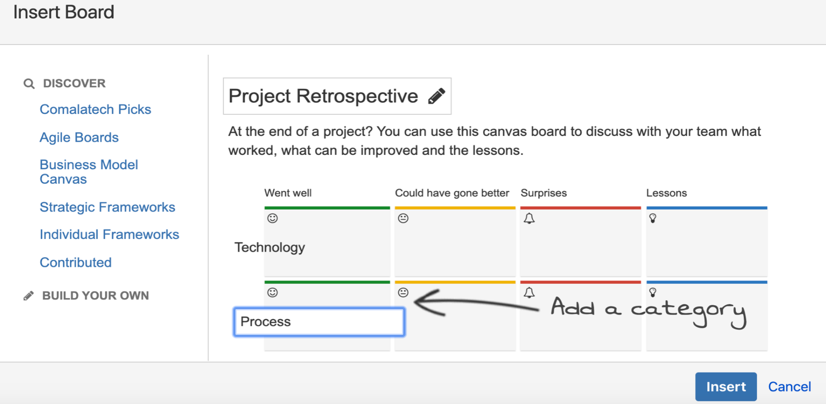
Task: Select BUILD YOUR OWN section
Action: pos(96,296)
